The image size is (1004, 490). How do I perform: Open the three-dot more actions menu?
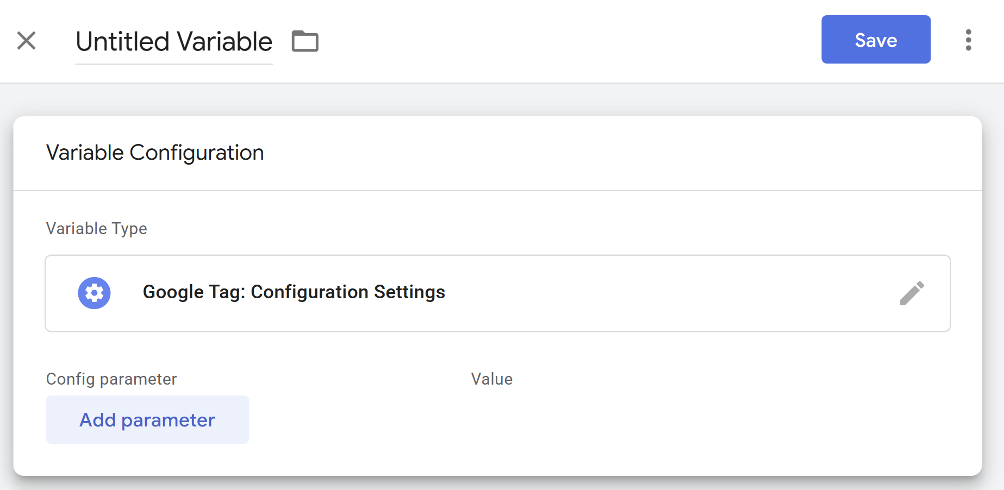click(x=968, y=40)
